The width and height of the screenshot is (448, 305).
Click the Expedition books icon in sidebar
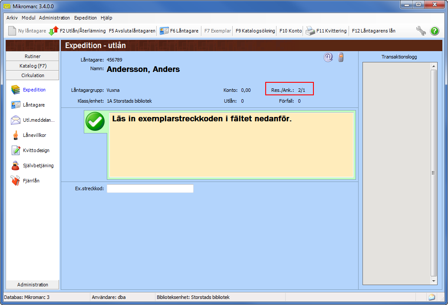pos(16,90)
